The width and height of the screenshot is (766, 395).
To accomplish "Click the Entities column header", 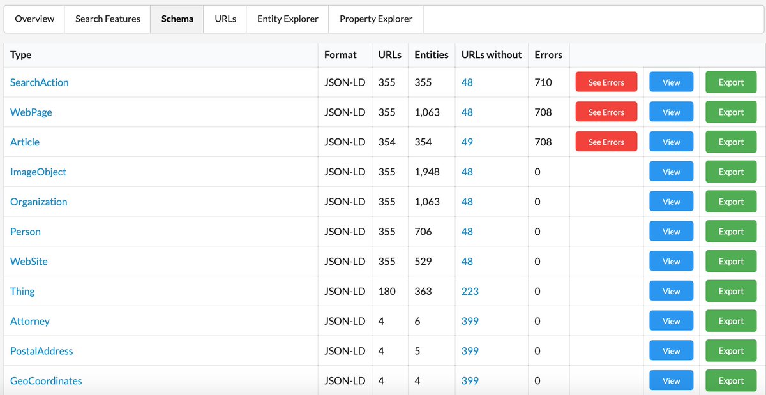I will 432,55.
